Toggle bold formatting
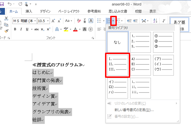The height and width of the screenshot is (131, 191). pos(15,29)
